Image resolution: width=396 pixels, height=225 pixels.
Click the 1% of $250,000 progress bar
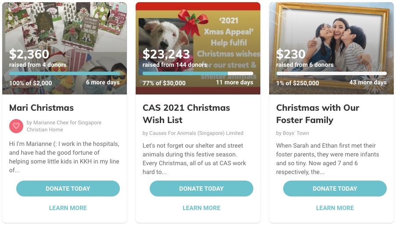(331, 73)
